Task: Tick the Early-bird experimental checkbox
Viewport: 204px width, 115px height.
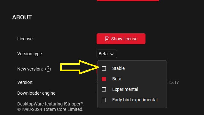Action: 104,100
